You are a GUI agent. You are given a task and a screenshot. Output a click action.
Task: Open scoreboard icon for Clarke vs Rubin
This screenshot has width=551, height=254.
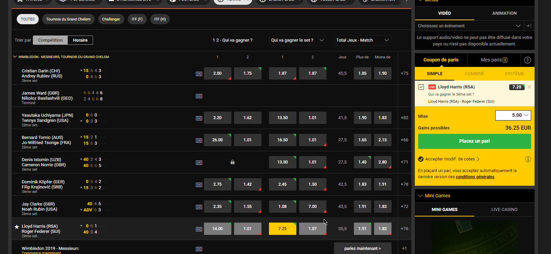(x=199, y=207)
